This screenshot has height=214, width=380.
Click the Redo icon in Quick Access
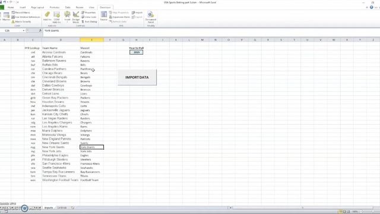11,2
